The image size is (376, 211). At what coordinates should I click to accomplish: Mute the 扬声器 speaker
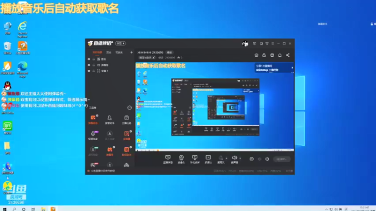pyautogui.click(x=235, y=159)
